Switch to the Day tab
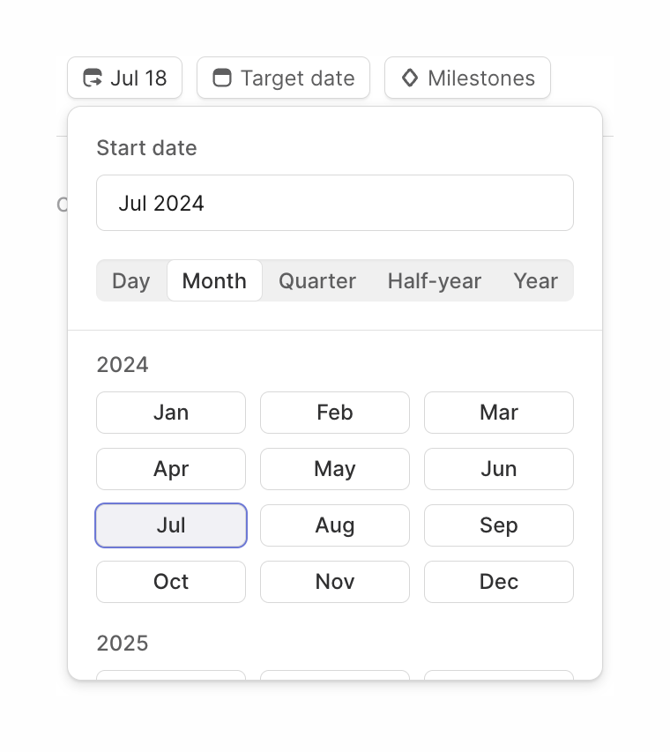670x752 pixels. tap(130, 280)
